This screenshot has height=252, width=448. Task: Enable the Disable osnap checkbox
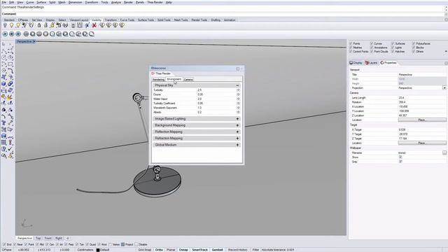tap(136, 244)
